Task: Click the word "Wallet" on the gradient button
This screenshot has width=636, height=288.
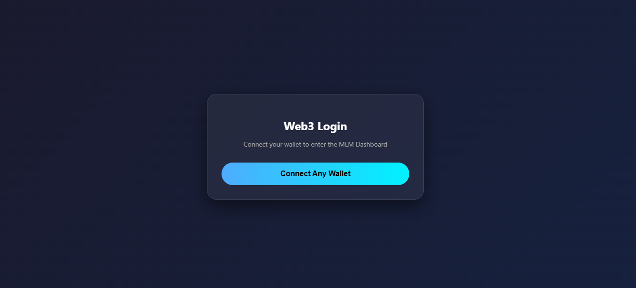Action: tap(339, 174)
